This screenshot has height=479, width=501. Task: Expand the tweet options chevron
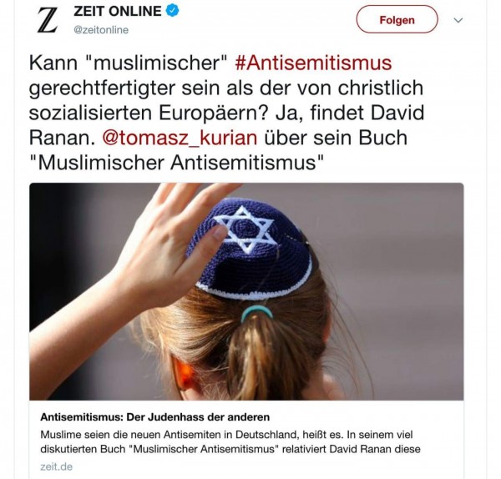click(458, 20)
